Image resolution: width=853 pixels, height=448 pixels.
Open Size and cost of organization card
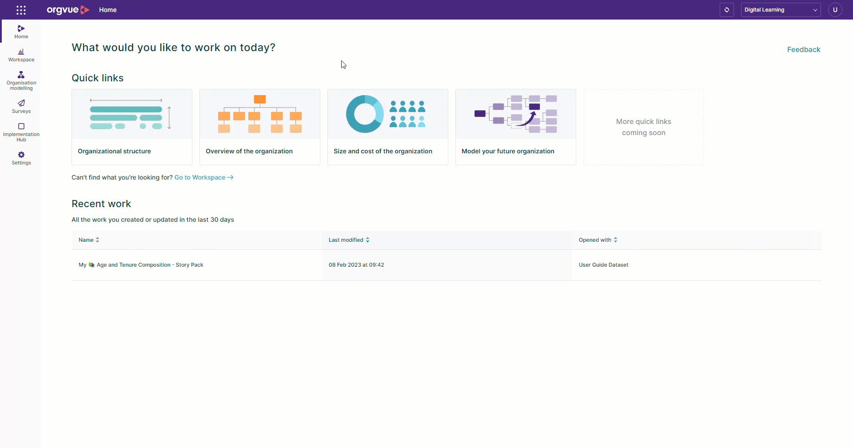coord(388,127)
